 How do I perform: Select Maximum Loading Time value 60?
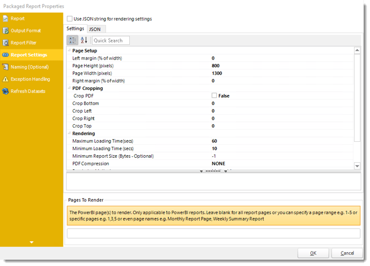tap(214, 141)
